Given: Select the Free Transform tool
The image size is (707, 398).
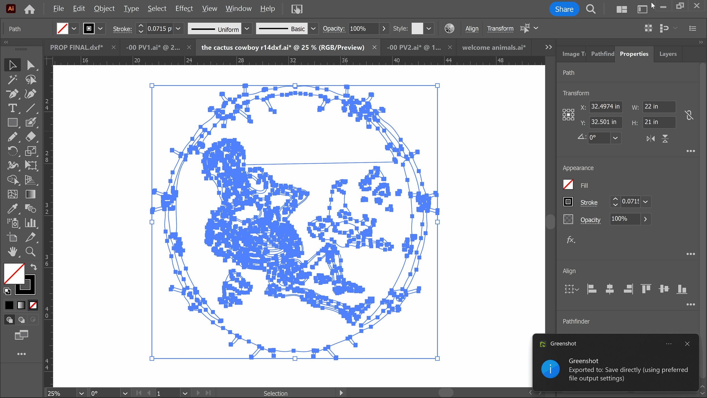Looking at the screenshot, I should (x=31, y=165).
